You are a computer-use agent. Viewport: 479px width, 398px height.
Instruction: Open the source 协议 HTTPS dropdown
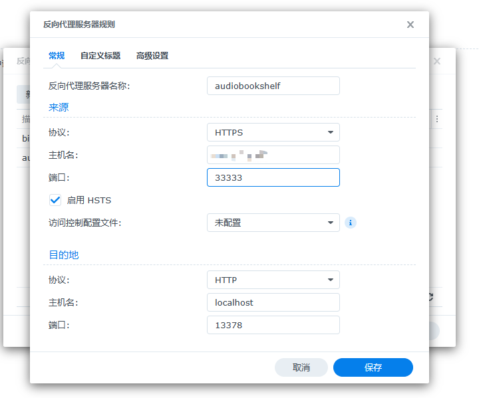click(273, 132)
